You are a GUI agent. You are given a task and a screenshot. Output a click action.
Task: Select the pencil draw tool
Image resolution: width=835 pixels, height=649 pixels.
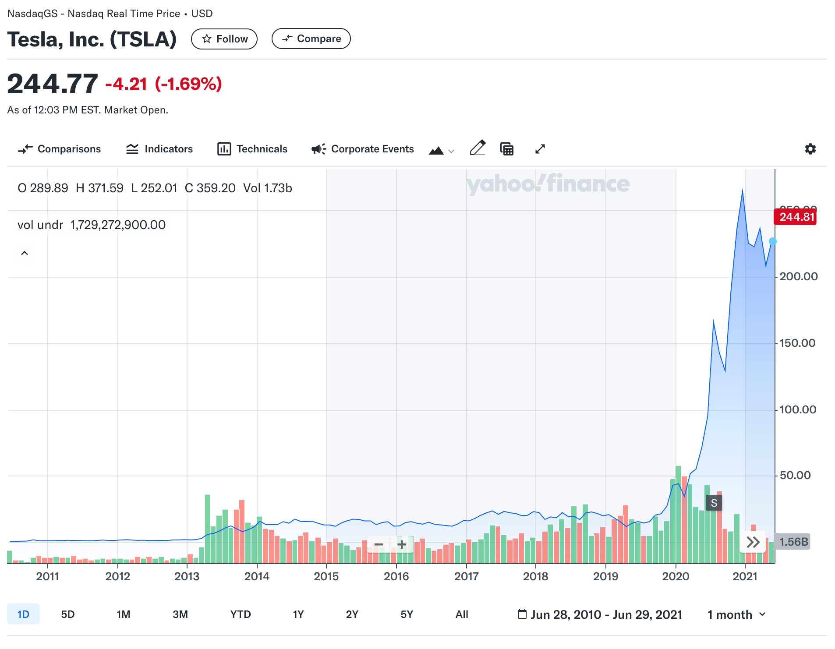coord(478,148)
